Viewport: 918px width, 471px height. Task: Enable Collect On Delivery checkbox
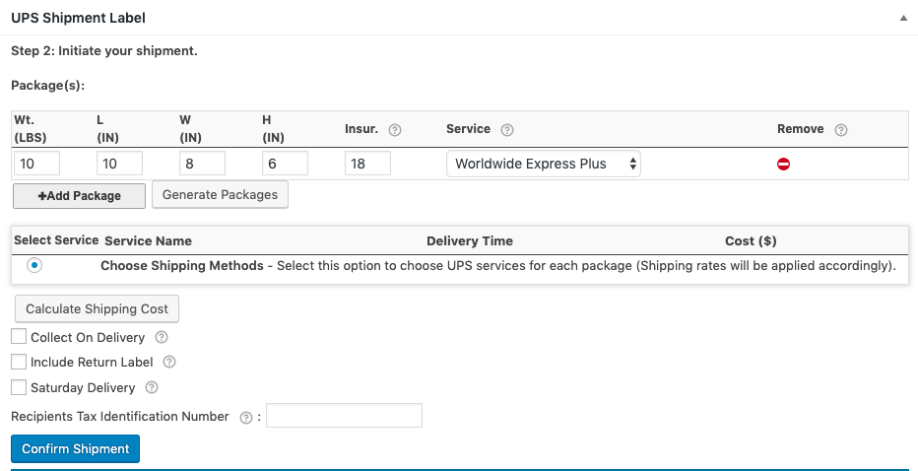click(19, 336)
